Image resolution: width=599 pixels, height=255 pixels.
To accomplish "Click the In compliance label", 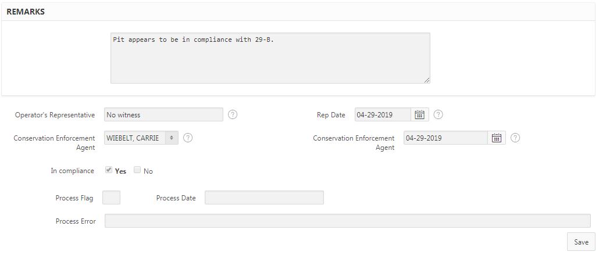I will coord(73,171).
